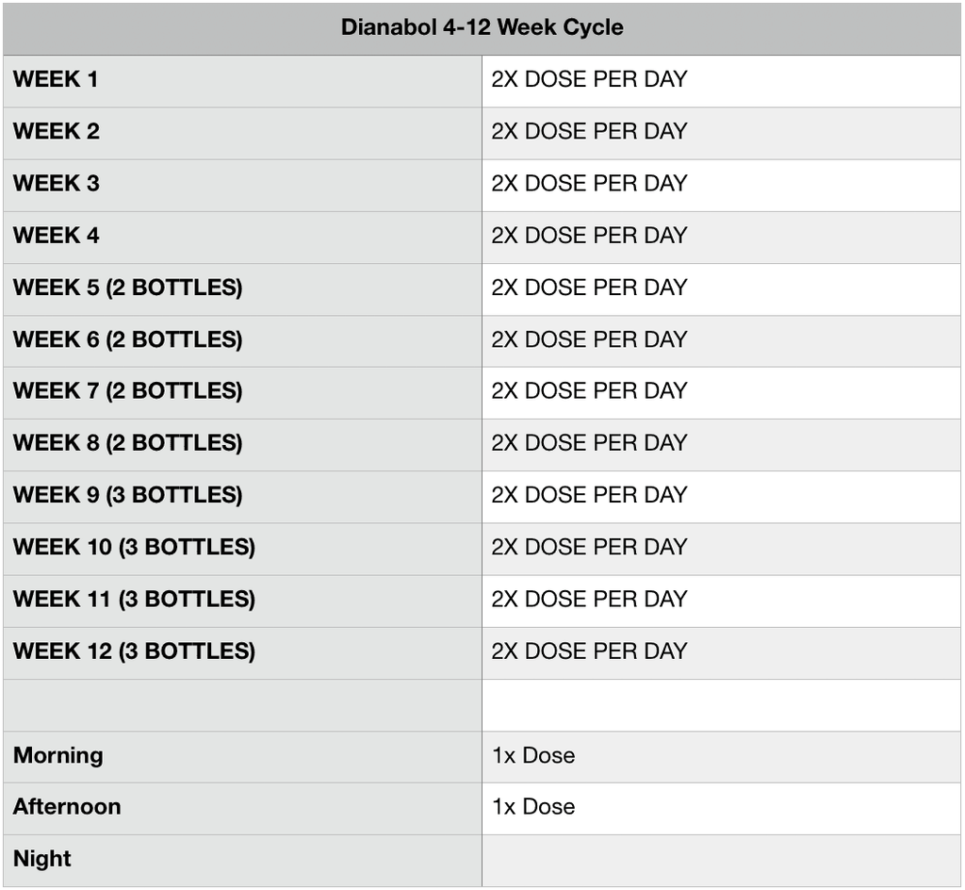
Task: Select the empty dose cell beside Night
Action: (x=721, y=859)
